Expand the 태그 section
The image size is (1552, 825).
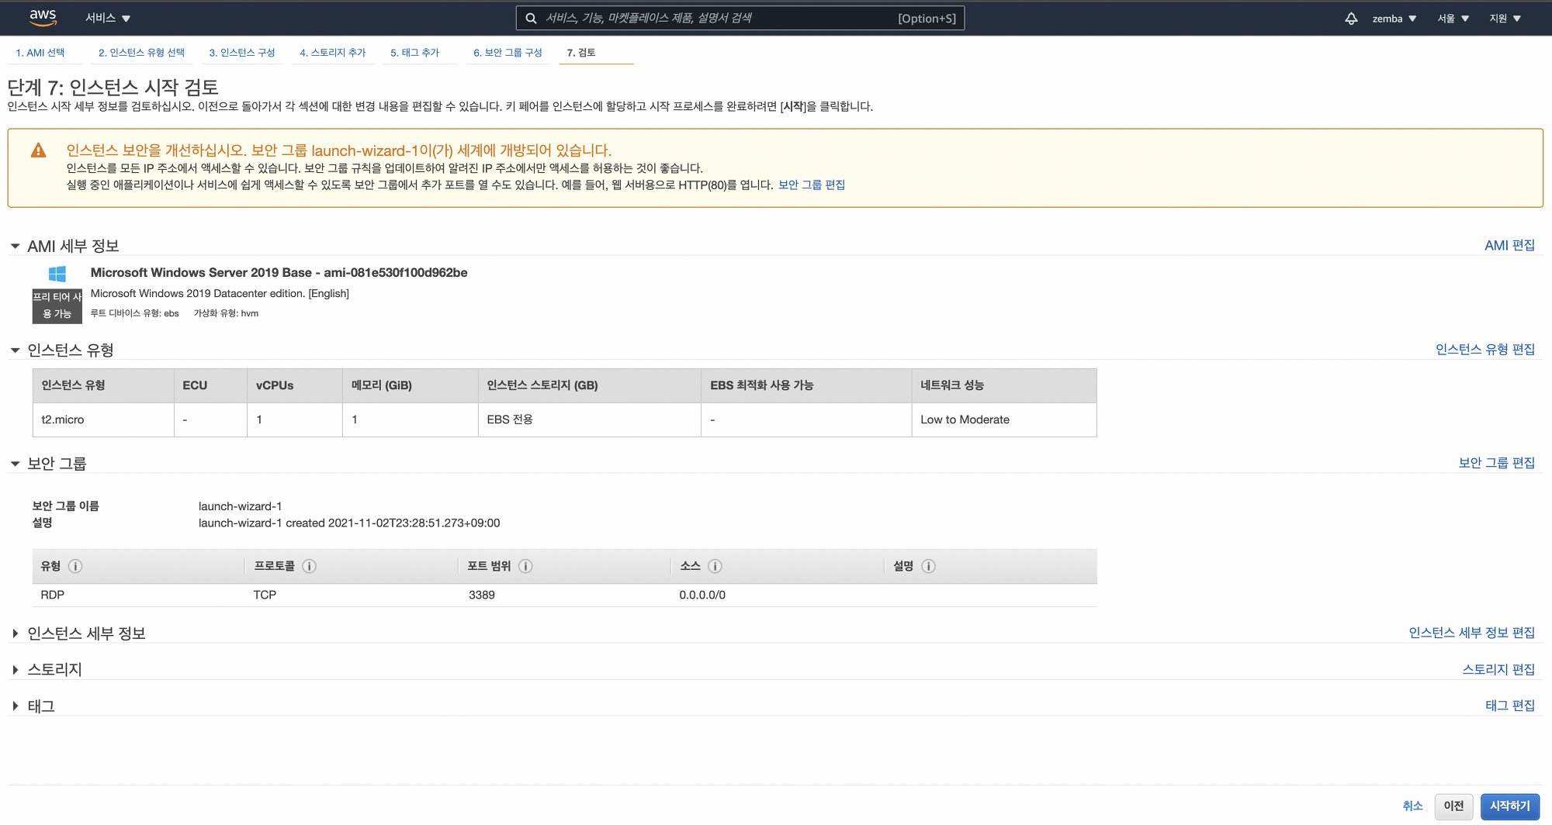click(15, 706)
